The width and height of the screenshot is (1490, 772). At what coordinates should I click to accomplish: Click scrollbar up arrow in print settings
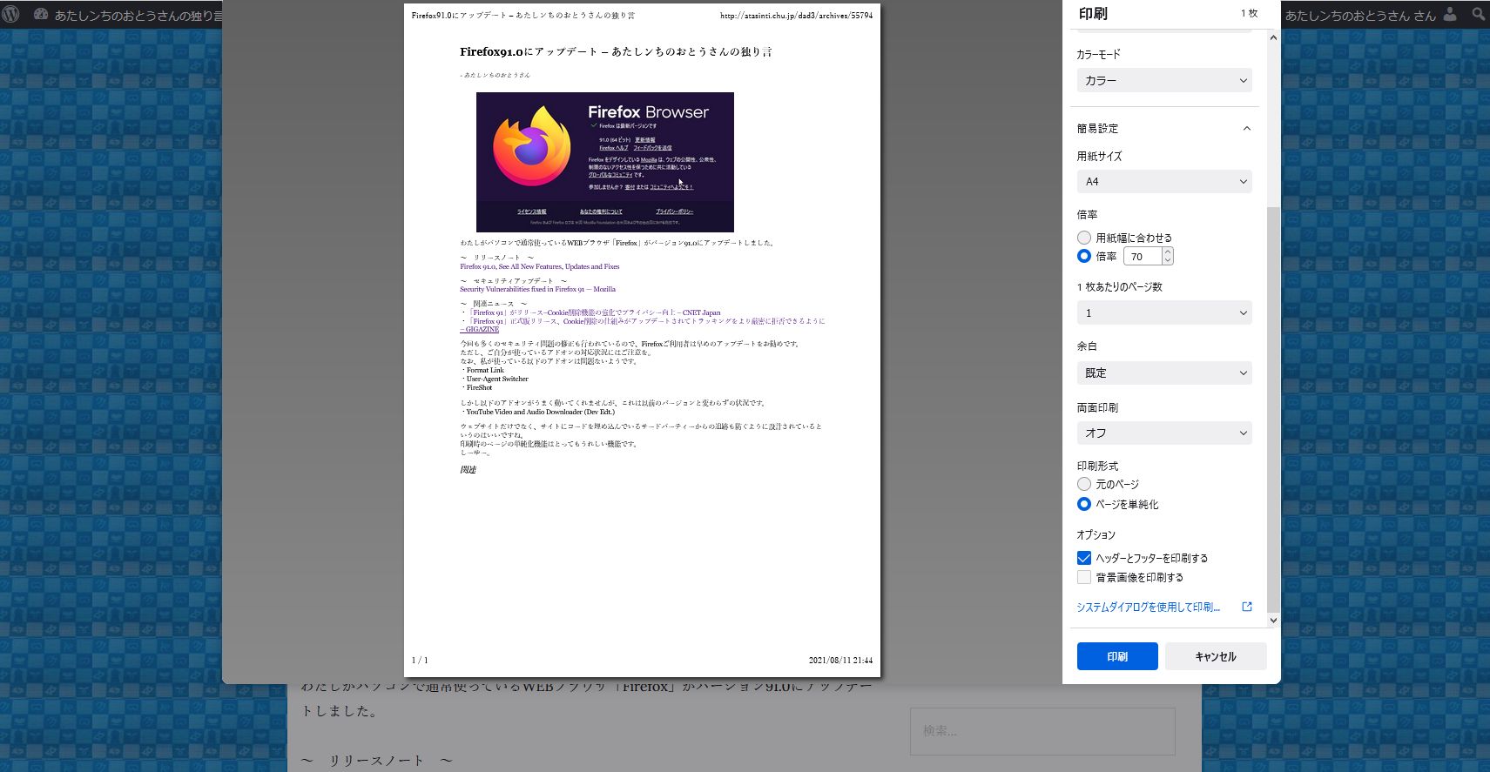tap(1273, 37)
